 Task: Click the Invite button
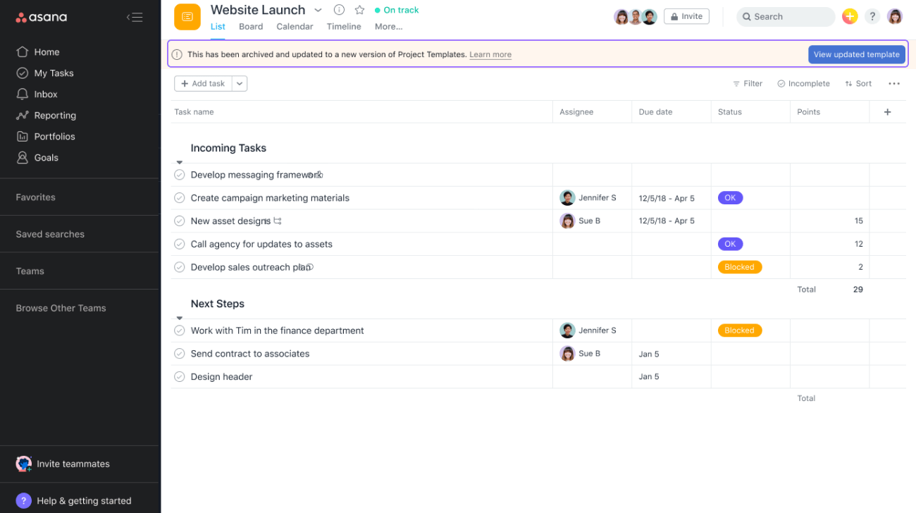(686, 16)
